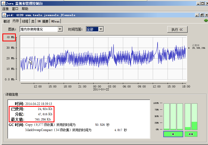Click the 03:00 time axis label
This screenshot has height=145, width=208.
[112, 86]
